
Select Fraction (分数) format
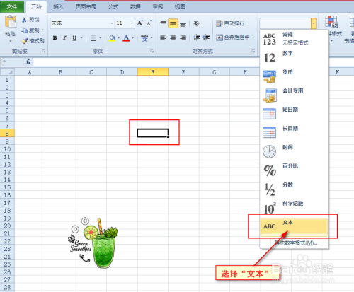point(294,189)
